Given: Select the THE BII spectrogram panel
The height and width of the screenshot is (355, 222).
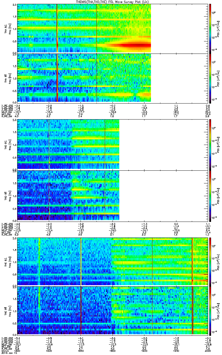Looking at the screenshot, I should click(112, 310).
